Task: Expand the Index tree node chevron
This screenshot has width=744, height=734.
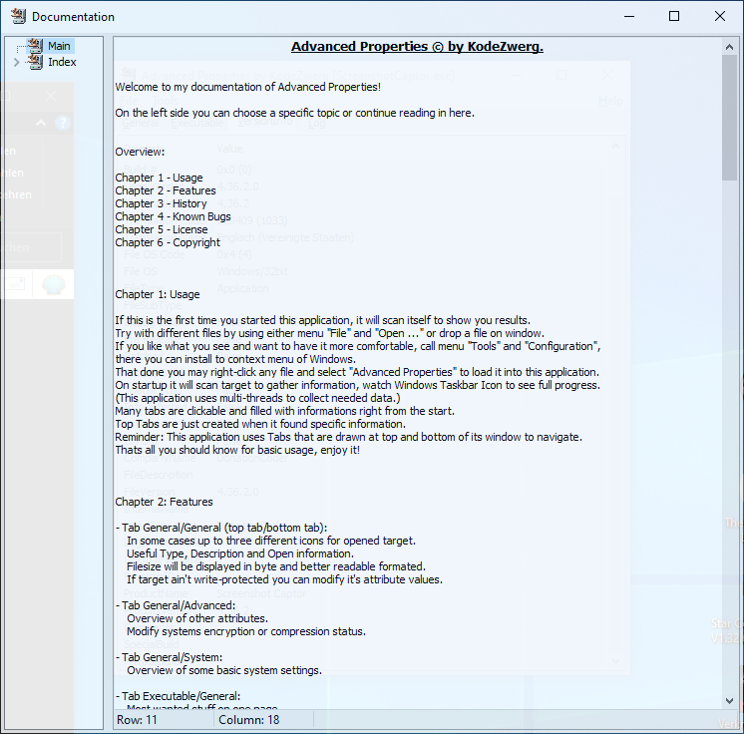Action: pos(16,62)
